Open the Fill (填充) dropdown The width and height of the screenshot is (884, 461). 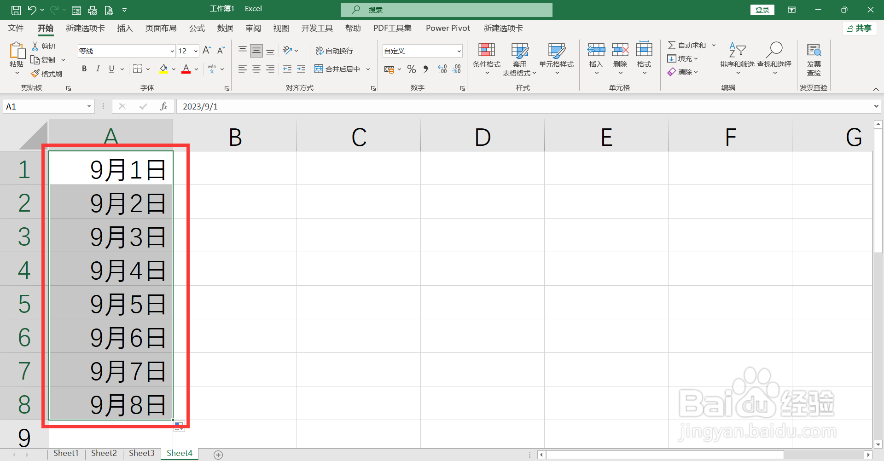point(683,58)
